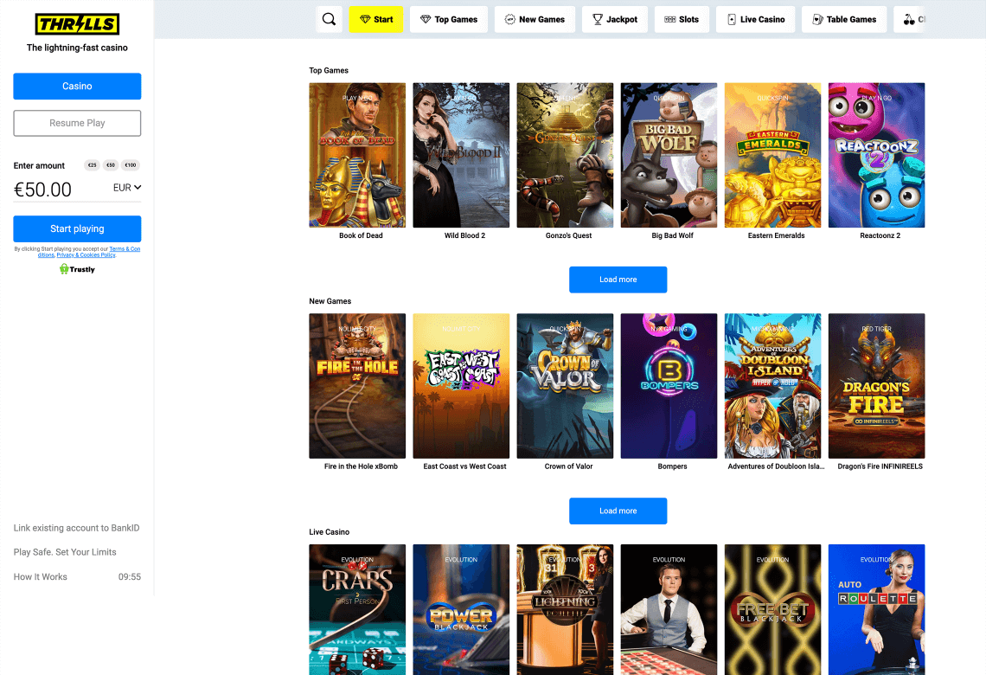Open the Big Bad Wolf game

click(669, 156)
